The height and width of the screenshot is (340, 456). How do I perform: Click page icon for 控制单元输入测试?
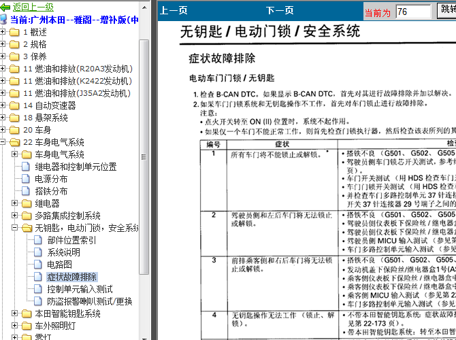click(x=38, y=289)
